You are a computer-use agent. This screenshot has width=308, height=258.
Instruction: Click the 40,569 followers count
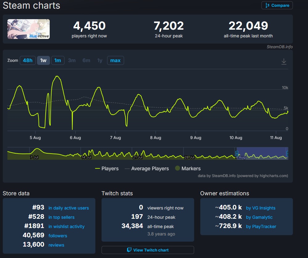coord(34,235)
